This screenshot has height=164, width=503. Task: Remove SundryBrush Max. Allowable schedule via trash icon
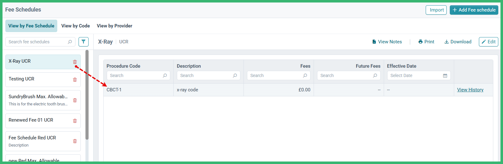point(75,100)
